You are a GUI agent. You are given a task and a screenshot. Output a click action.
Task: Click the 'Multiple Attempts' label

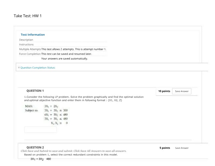pos(30,49)
